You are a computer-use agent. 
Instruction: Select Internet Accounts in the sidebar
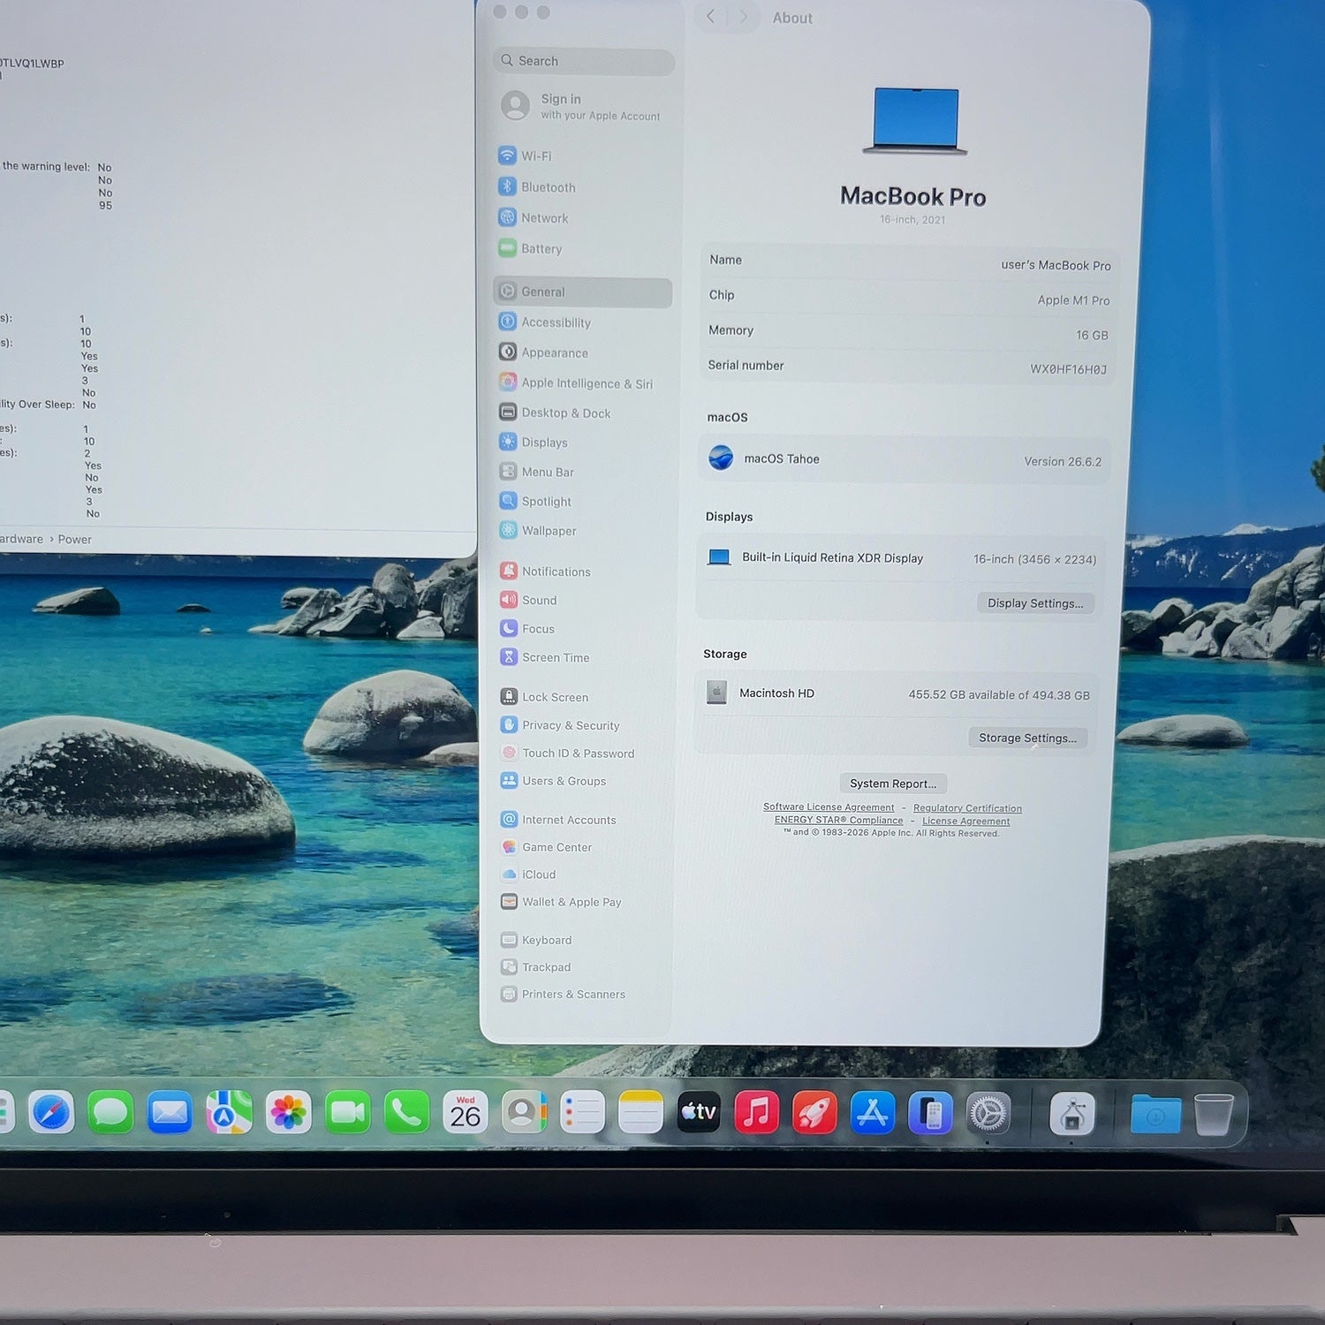[x=583, y=820]
